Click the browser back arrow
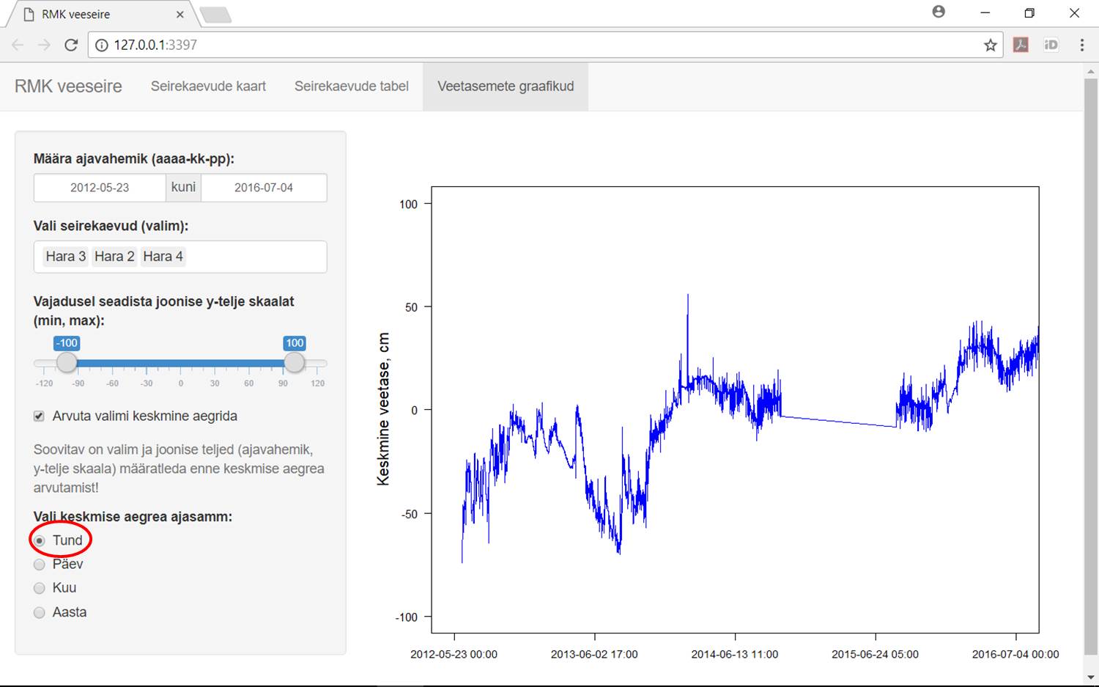This screenshot has height=687, width=1099. [18, 45]
